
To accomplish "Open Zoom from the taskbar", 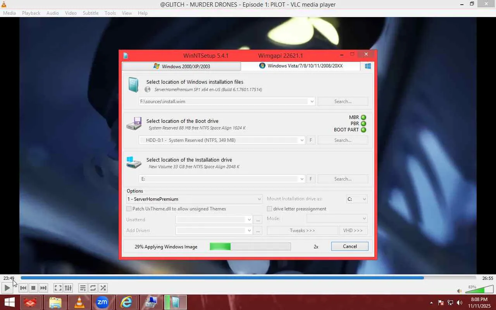I will tap(102, 302).
